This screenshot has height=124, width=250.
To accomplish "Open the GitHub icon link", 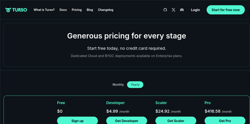I will tap(165, 10).
